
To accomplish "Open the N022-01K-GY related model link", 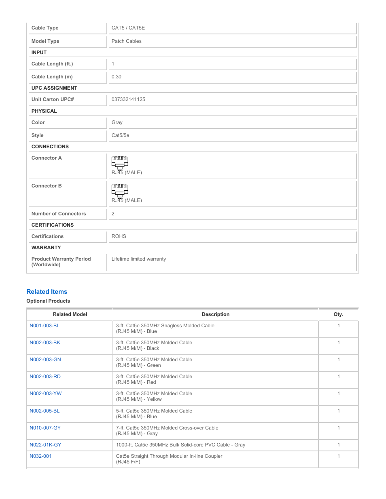I will click(x=45, y=445).
